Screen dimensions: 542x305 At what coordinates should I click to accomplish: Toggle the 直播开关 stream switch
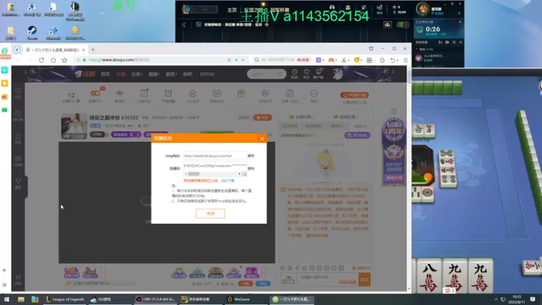tap(96, 94)
